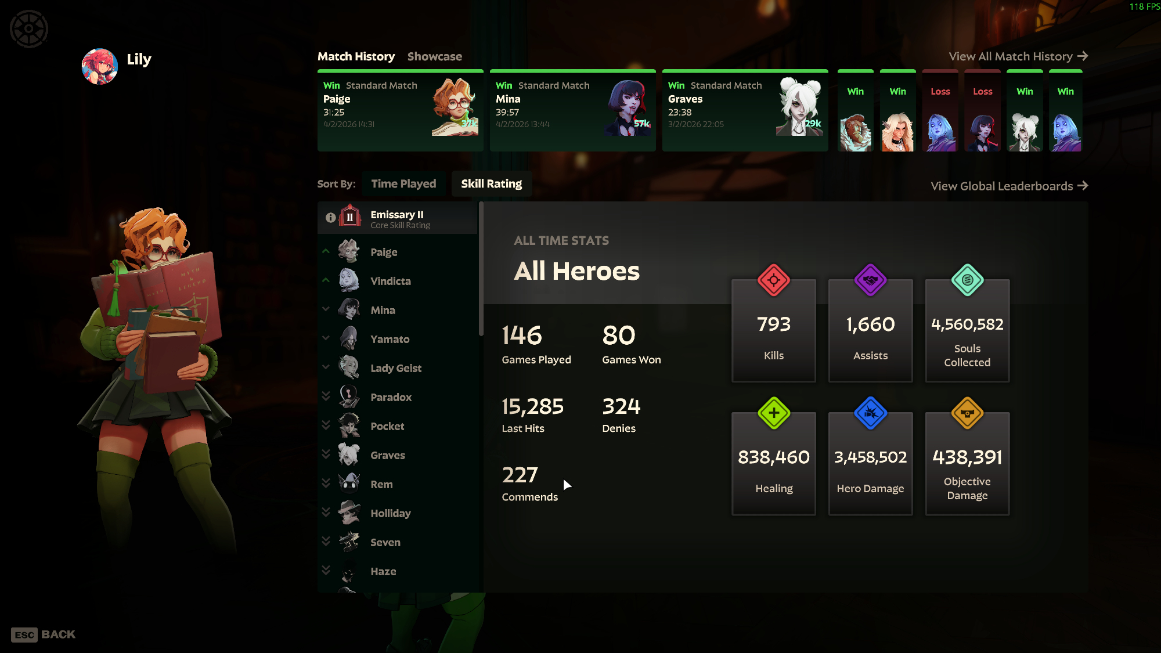Image resolution: width=1161 pixels, height=653 pixels.
Task: Open View All Match History link
Action: (1018, 56)
